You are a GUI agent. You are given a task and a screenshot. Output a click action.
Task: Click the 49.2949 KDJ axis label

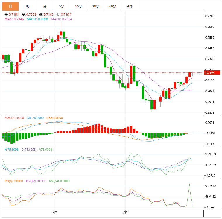pos(211,165)
